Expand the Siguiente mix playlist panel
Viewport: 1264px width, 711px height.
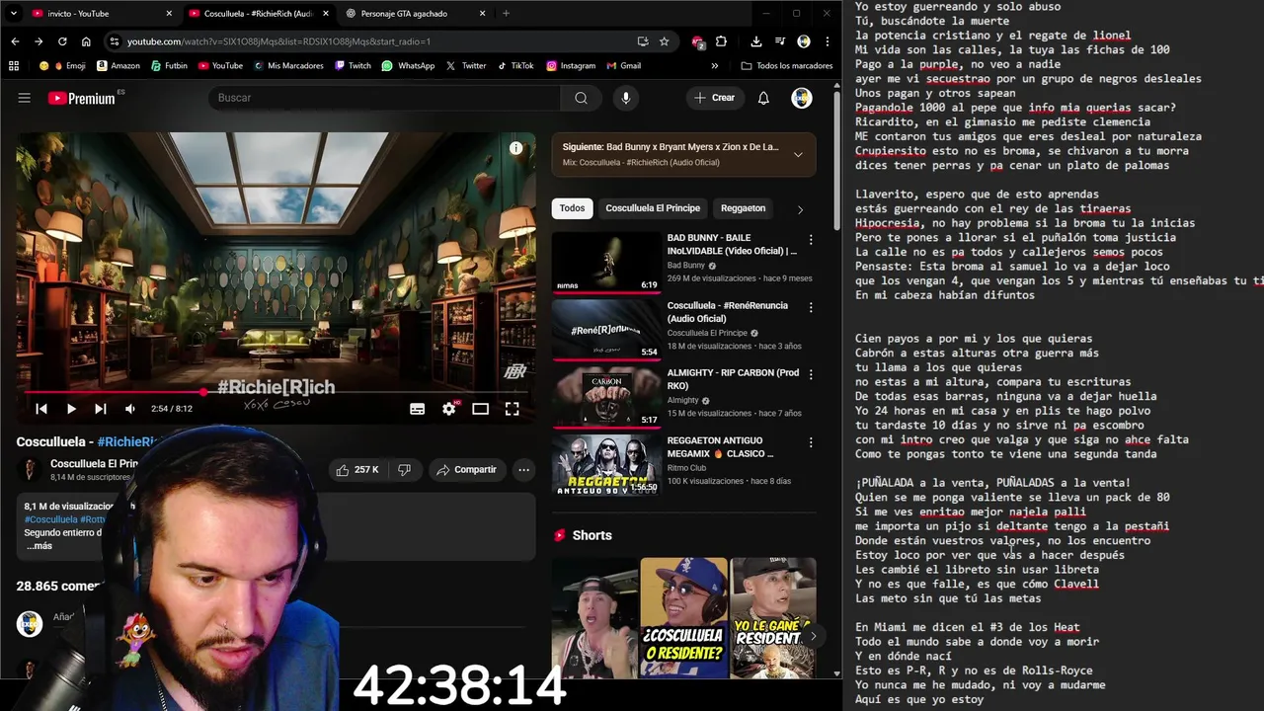[798, 154]
